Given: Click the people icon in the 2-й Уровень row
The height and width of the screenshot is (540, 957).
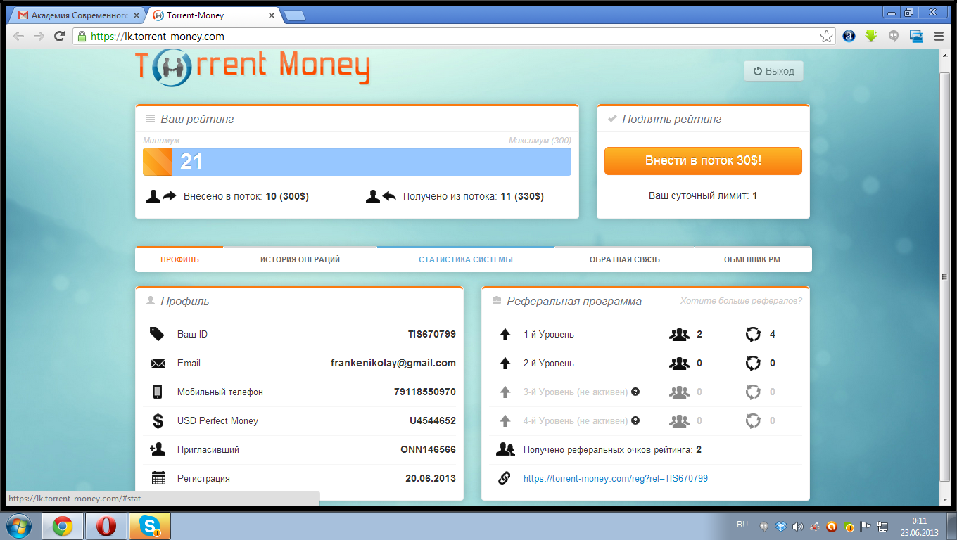Looking at the screenshot, I should point(679,364).
